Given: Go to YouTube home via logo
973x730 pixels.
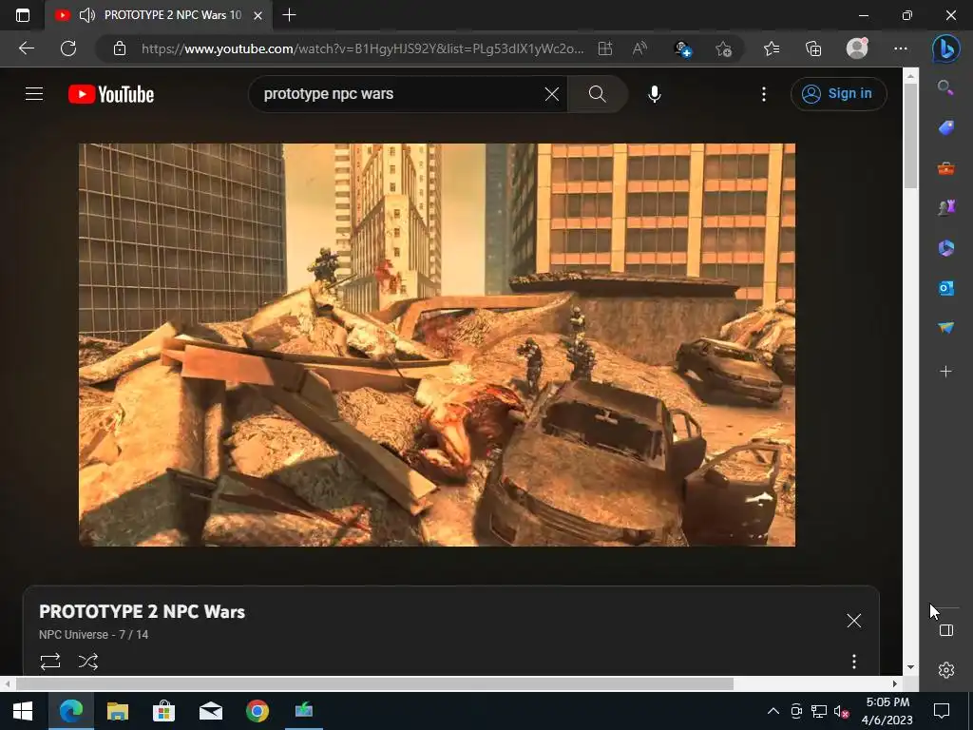Looking at the screenshot, I should pyautogui.click(x=111, y=94).
